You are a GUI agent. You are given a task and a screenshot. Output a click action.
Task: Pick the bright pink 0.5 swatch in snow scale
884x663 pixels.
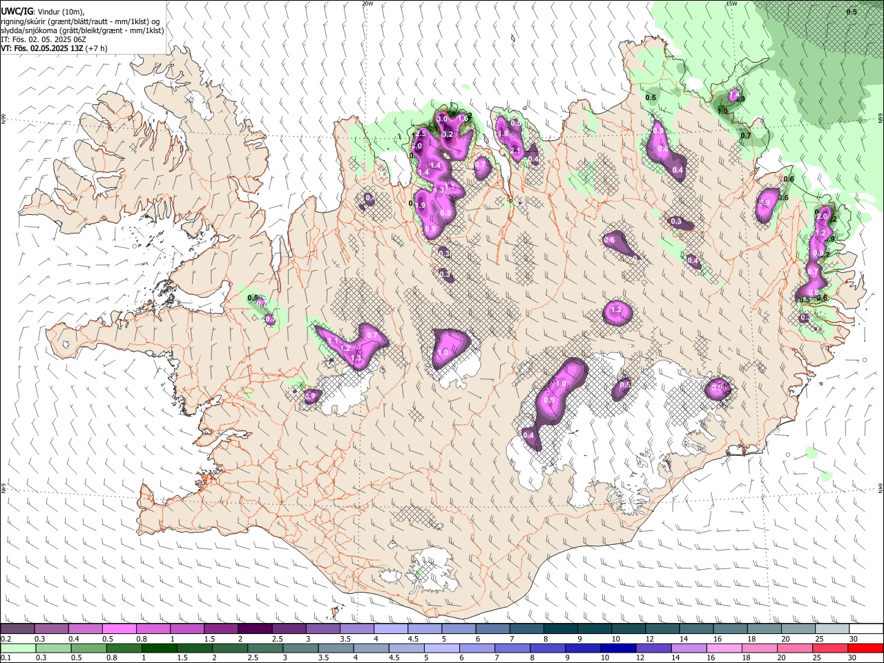click(x=119, y=629)
